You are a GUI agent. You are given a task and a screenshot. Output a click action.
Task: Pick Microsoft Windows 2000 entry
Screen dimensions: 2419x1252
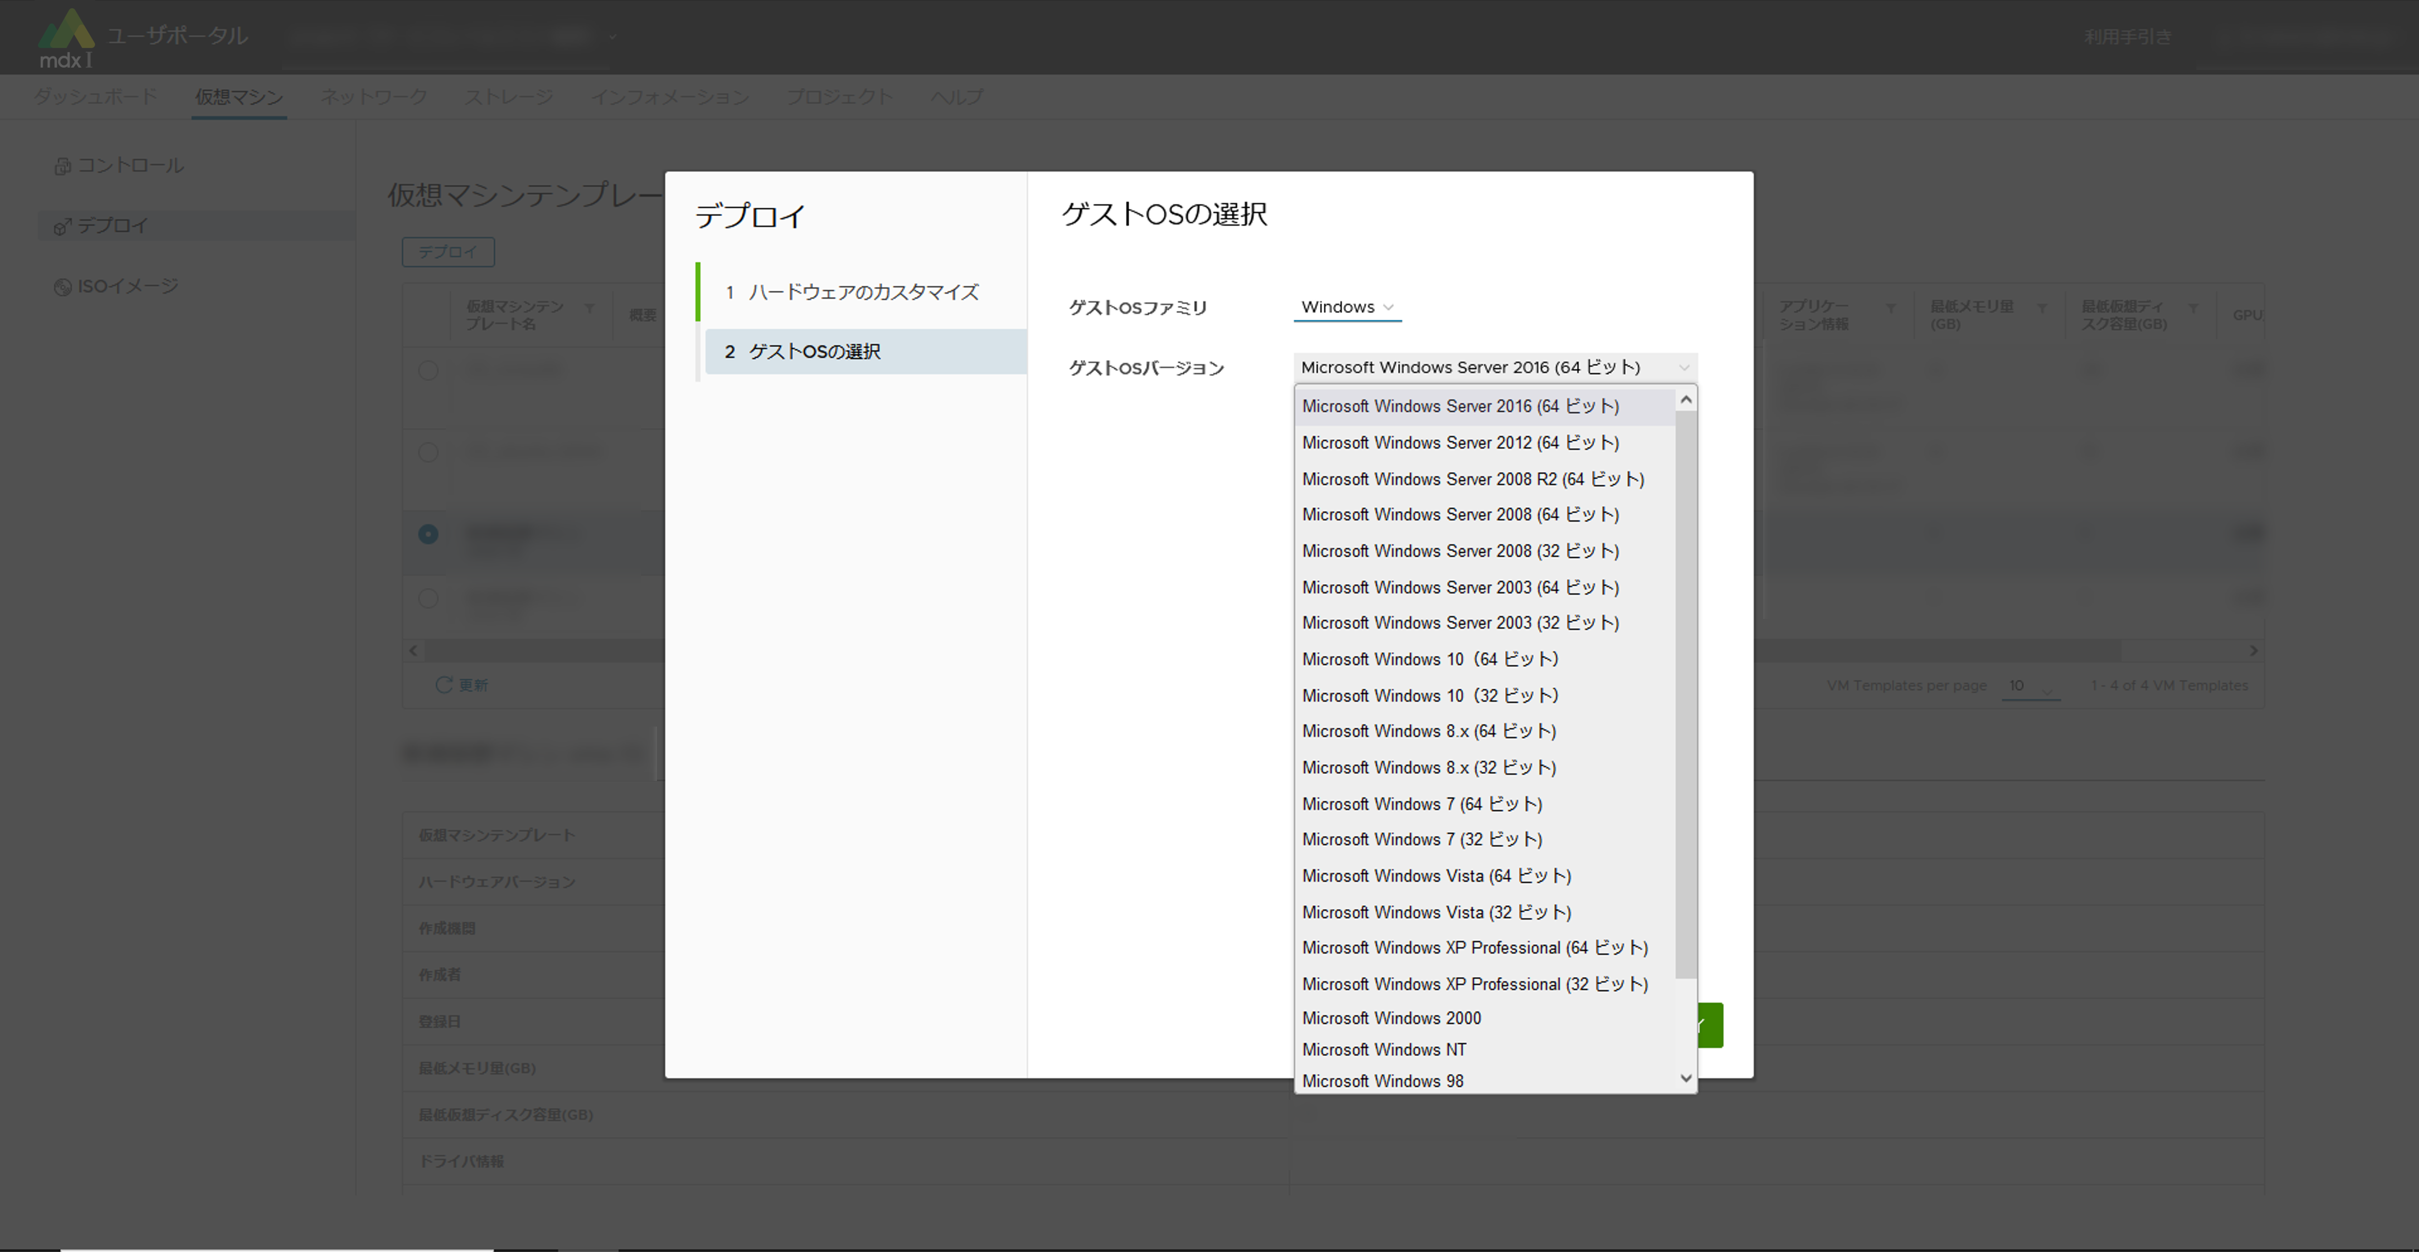(x=1484, y=1018)
